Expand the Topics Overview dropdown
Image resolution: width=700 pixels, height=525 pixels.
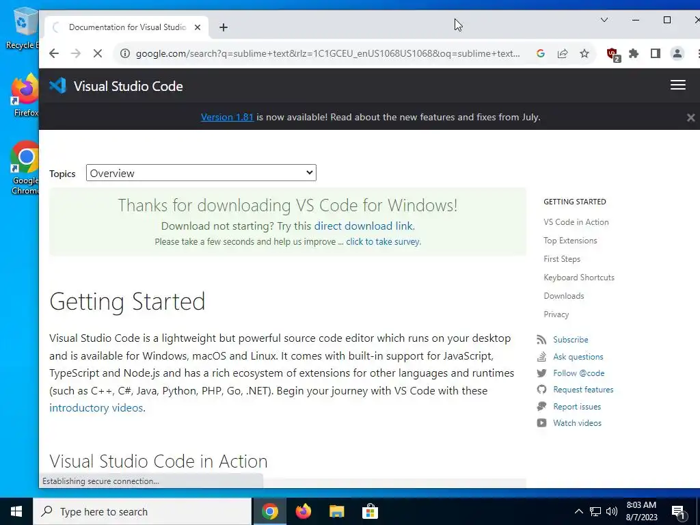click(x=201, y=173)
